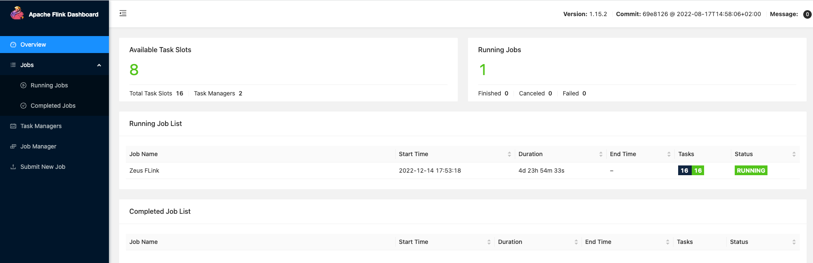Sort running job list by Status
Screen dimensions: 813x263
click(794, 154)
